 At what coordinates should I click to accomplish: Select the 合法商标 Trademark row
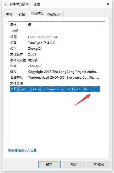[55, 78]
